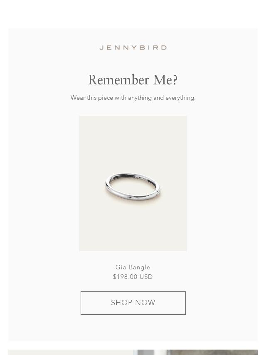The height and width of the screenshot is (355, 266).
Task: Click the hinge clasp on the bangle
Action: [158, 193]
